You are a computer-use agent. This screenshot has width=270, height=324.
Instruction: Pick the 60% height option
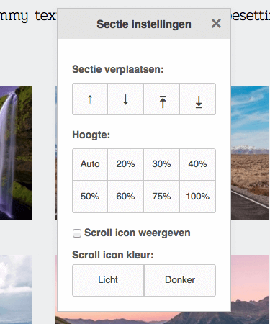pyautogui.click(x=126, y=197)
